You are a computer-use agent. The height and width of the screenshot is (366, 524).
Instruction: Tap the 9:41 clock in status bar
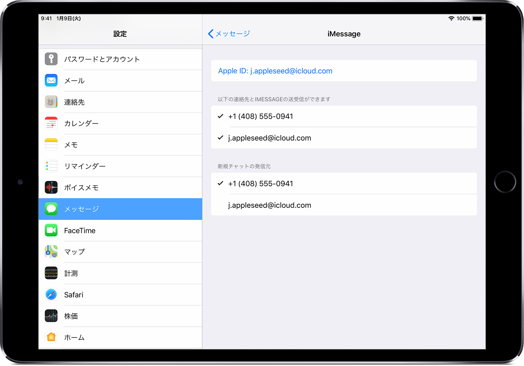[x=46, y=18]
